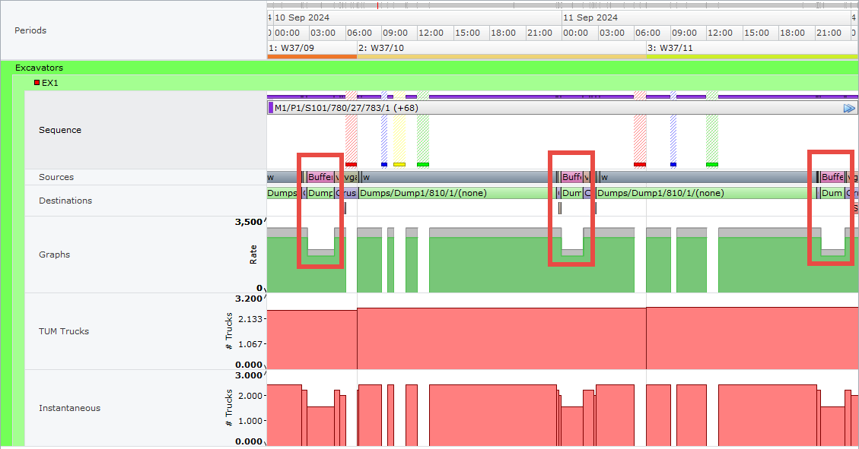Screen dimensions: 859x449
Task: Click the Dumps/Dump1/810/1 destination block on 10 Sep
Action: tap(457, 193)
